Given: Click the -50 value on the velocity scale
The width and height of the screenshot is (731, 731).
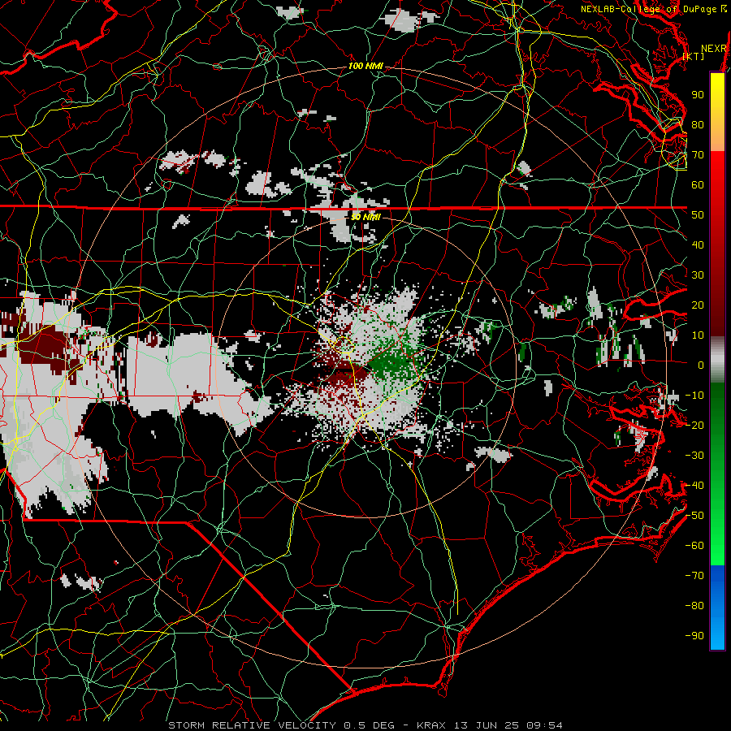Looking at the screenshot, I should [x=694, y=516].
